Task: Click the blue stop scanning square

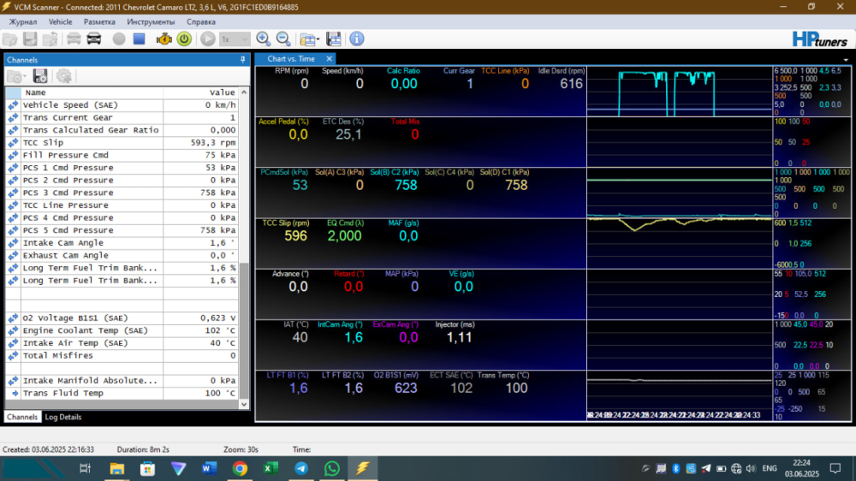Action: click(x=139, y=39)
